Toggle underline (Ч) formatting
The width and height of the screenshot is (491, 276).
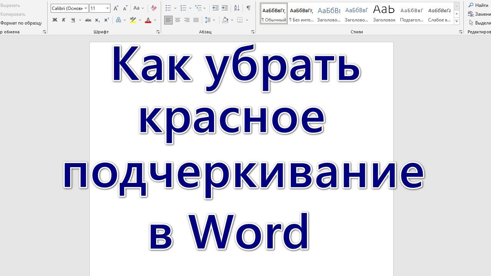click(x=73, y=20)
